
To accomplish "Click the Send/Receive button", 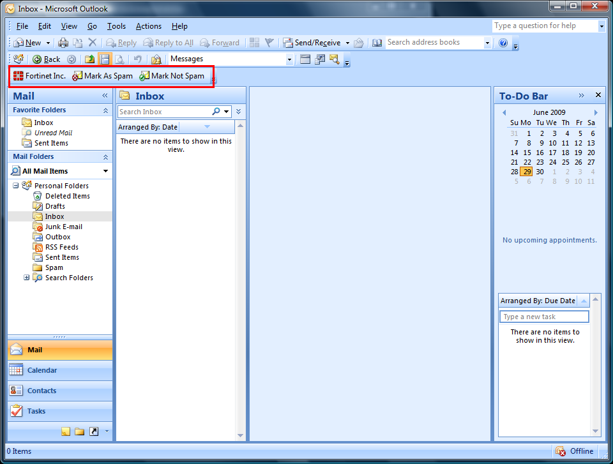I will (x=312, y=43).
